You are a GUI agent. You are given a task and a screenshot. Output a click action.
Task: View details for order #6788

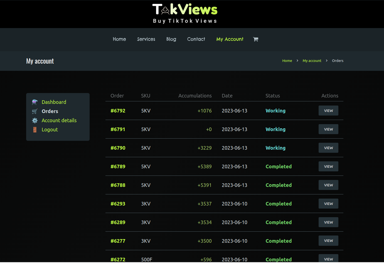[328, 185]
